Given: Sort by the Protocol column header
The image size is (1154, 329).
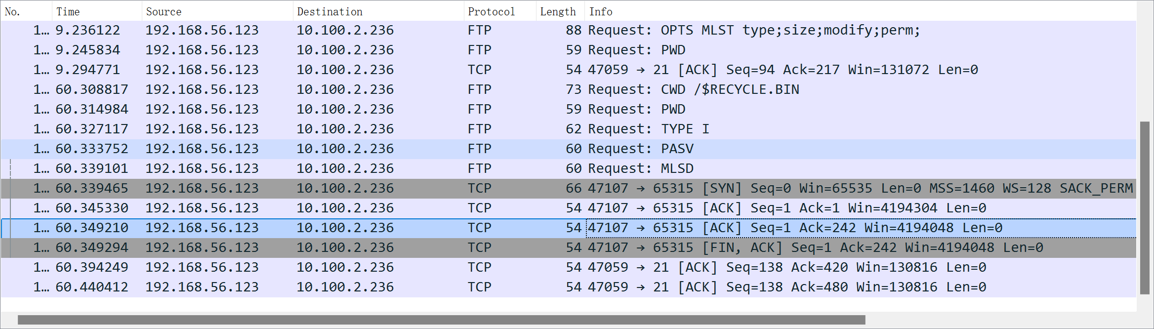Looking at the screenshot, I should (491, 11).
